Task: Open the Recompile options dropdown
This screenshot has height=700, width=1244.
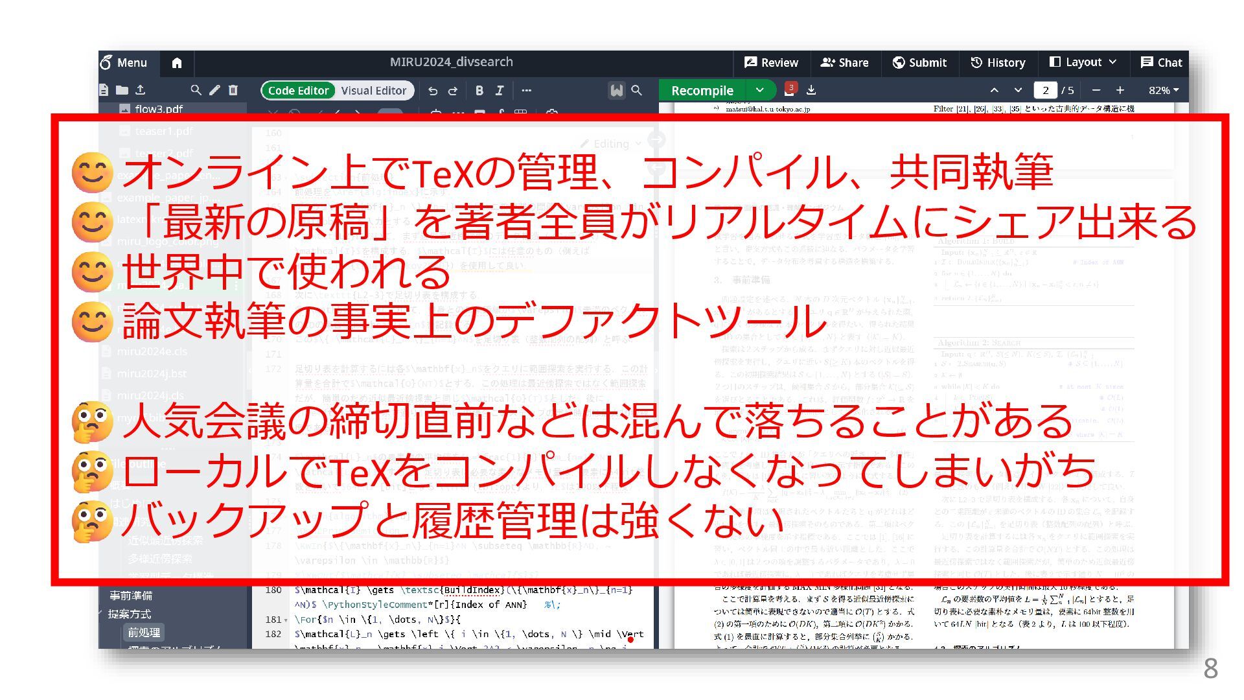Action: pyautogui.click(x=760, y=91)
